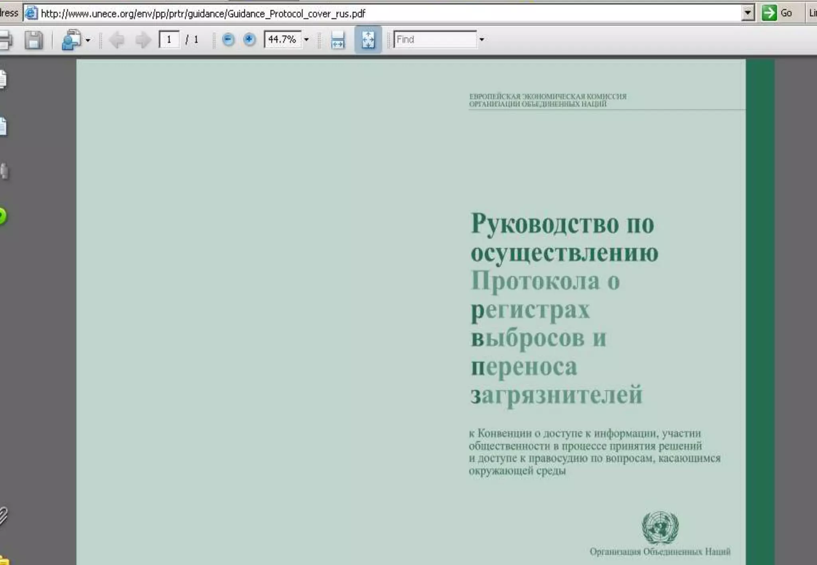This screenshot has width=817, height=565.
Task: Go to next page arrow
Action: (143, 40)
